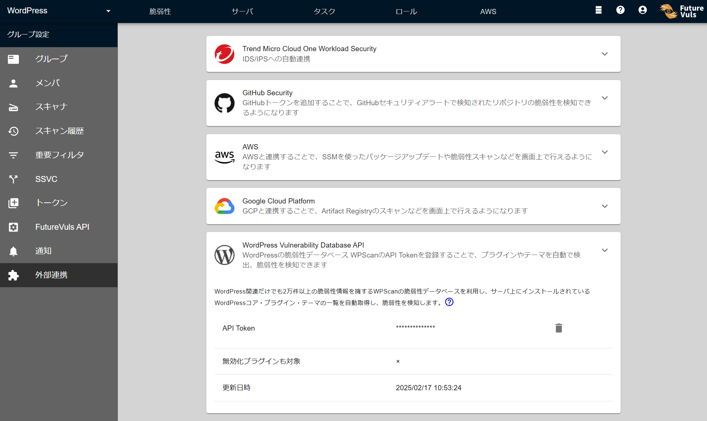Click the Google Cloud Platform logo
The width and height of the screenshot is (707, 421).
coord(225,206)
